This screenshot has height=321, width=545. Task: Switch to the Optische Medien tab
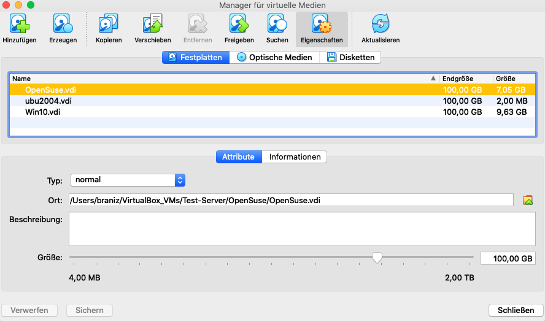[x=274, y=57]
